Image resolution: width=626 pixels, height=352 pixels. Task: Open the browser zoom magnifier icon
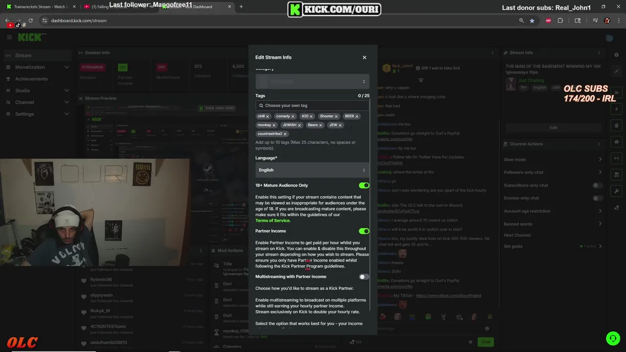(521, 21)
